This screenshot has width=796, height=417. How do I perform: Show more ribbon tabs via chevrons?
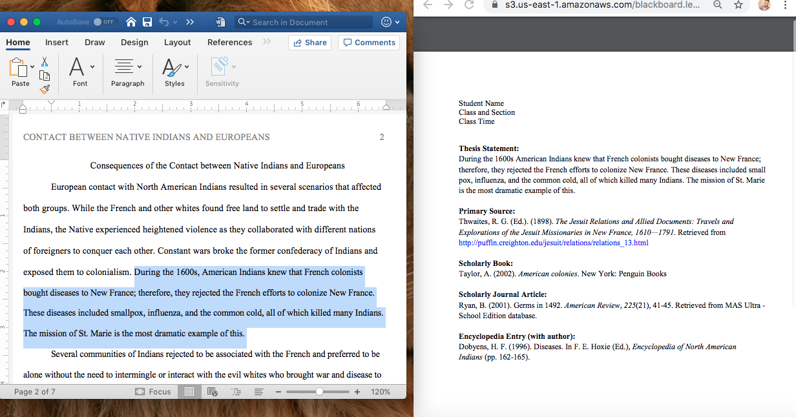point(267,42)
